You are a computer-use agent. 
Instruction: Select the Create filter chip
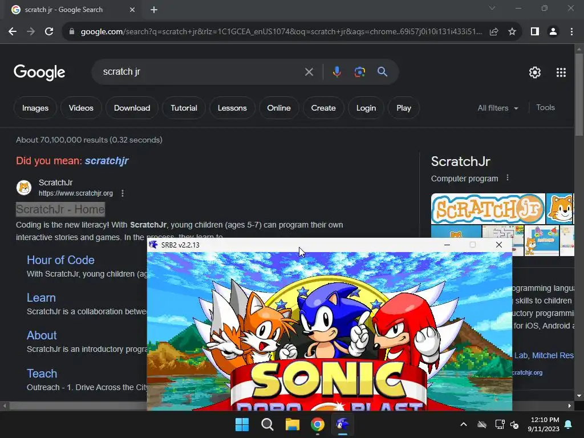coord(323,108)
